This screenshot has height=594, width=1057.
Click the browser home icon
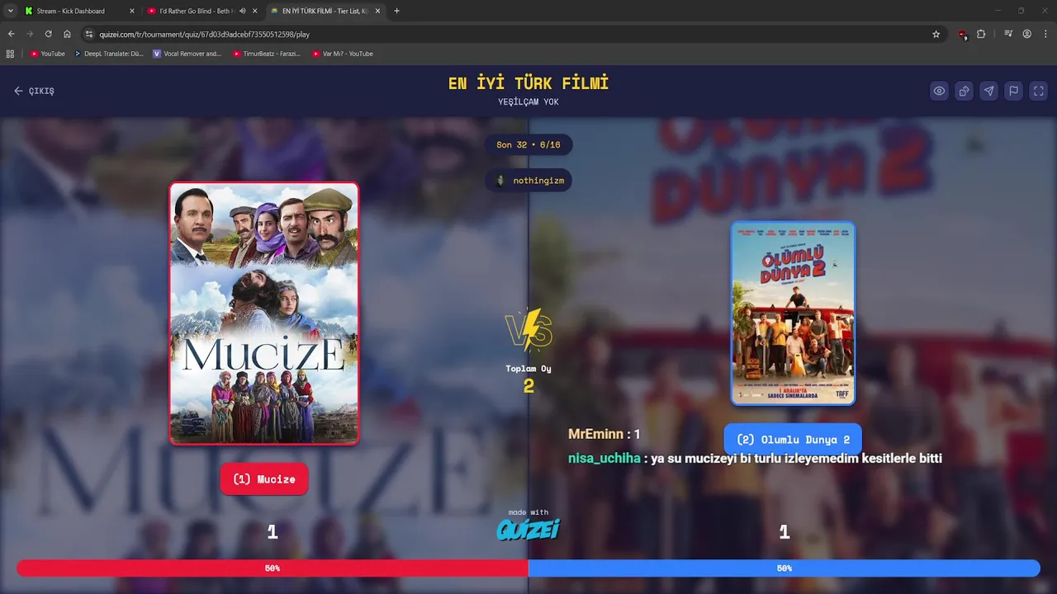coord(68,34)
